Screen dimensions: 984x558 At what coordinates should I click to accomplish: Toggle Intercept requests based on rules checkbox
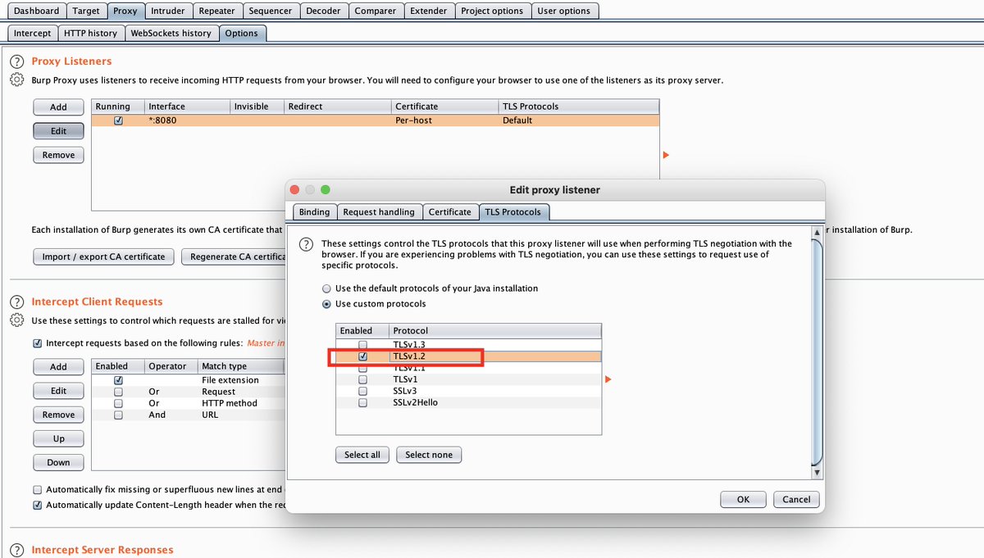coord(38,343)
